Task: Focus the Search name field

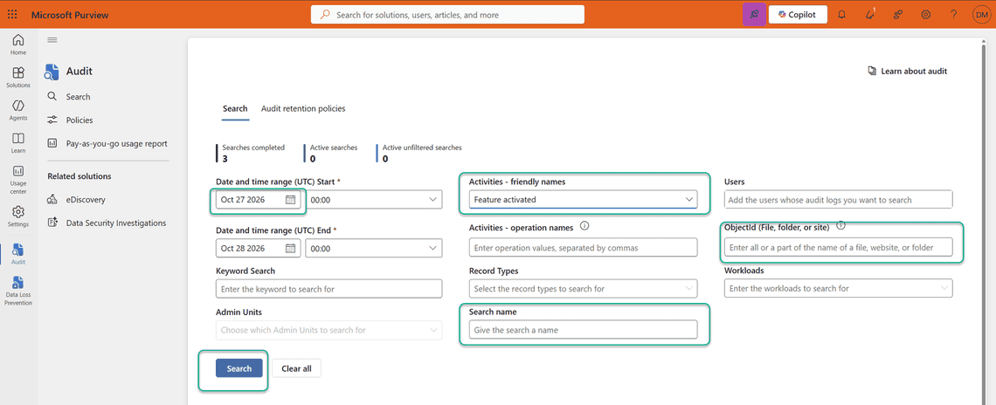Action: (x=583, y=329)
